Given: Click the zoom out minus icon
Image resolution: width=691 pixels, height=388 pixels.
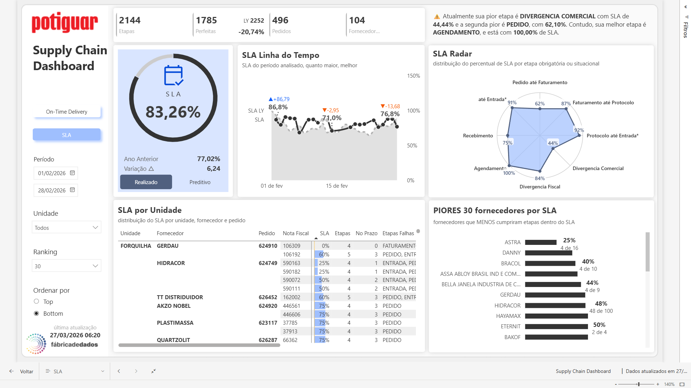Looking at the screenshot, I should 616,384.
